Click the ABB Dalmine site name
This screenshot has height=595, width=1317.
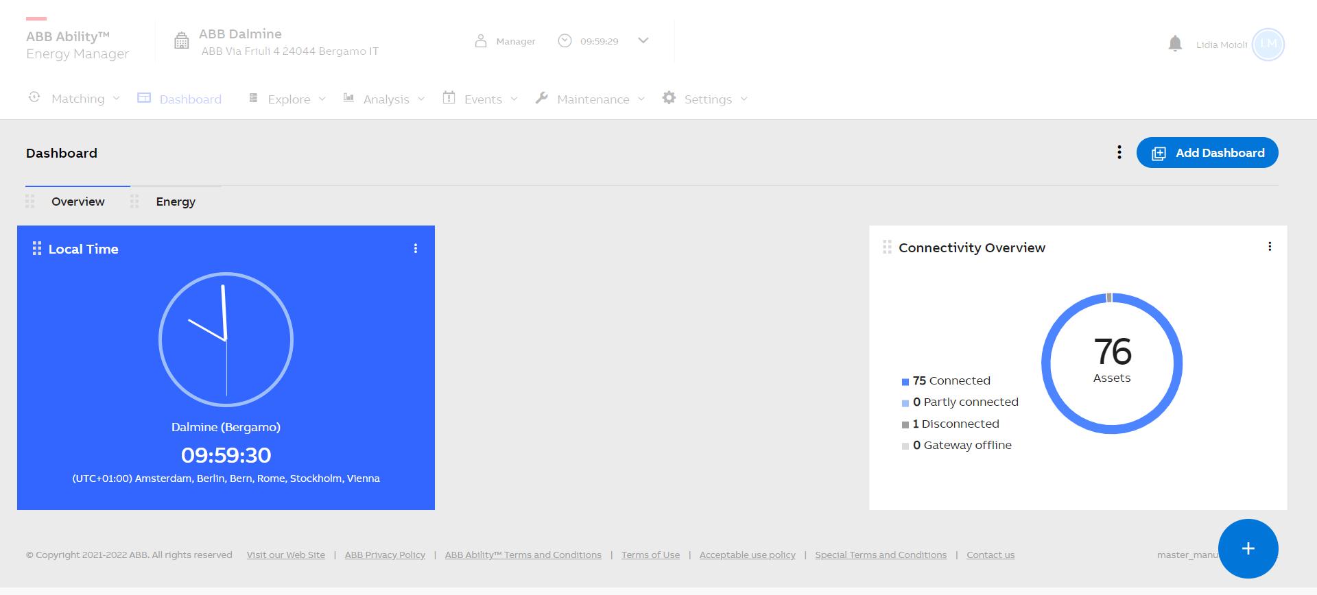[240, 34]
